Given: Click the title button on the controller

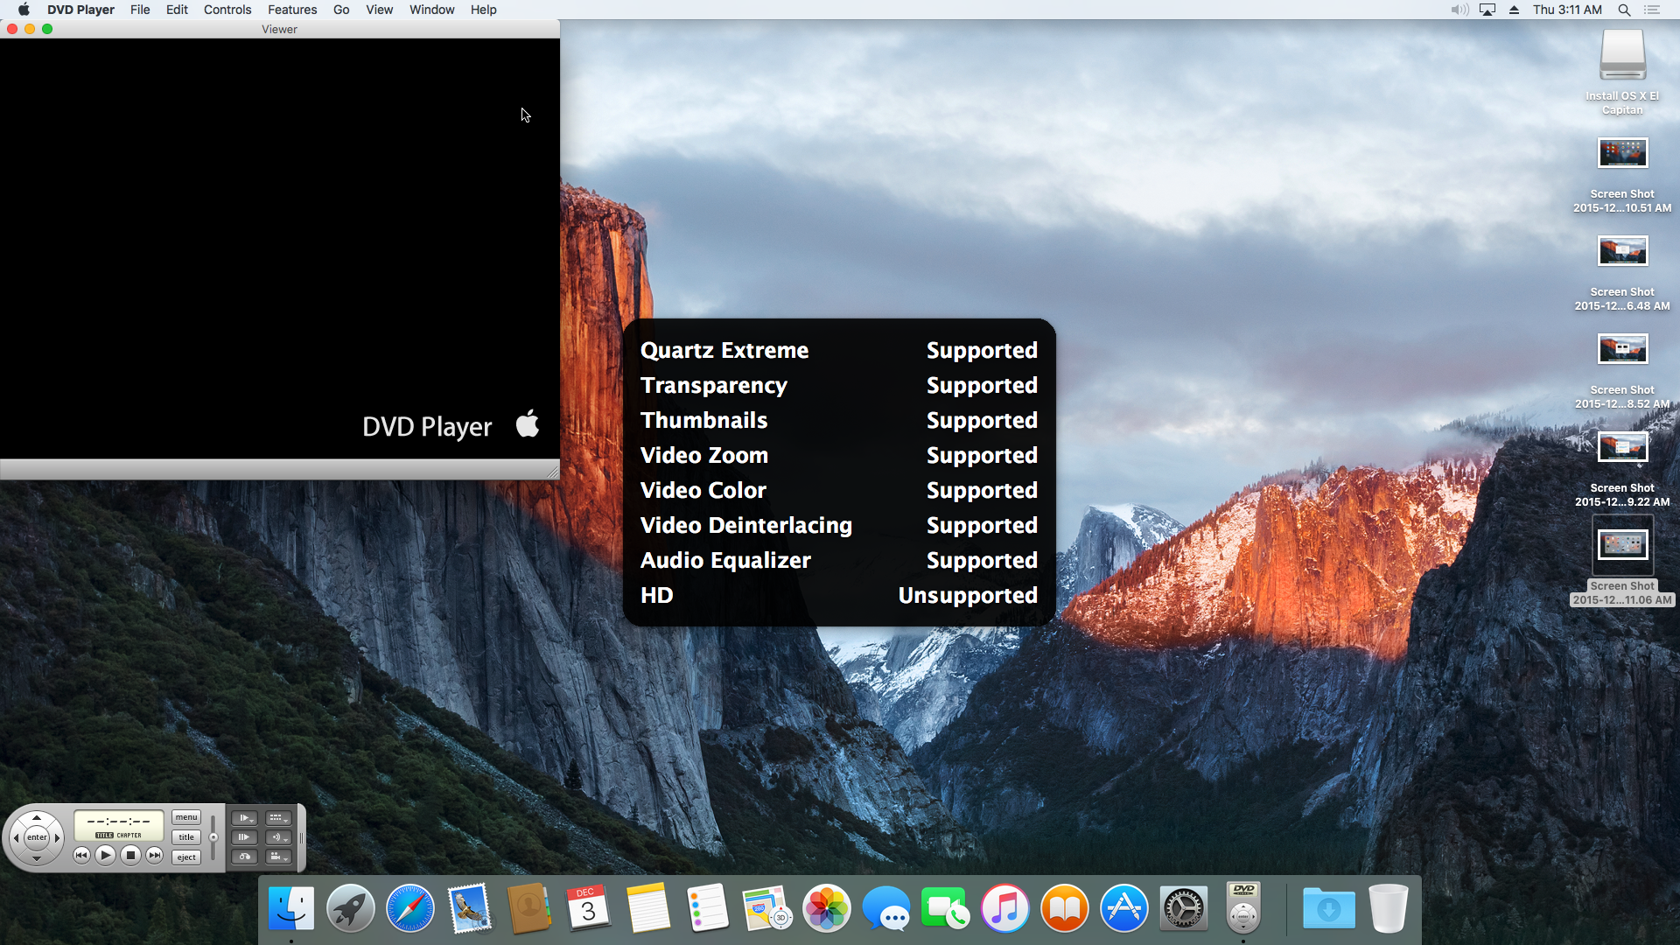Looking at the screenshot, I should 186,837.
